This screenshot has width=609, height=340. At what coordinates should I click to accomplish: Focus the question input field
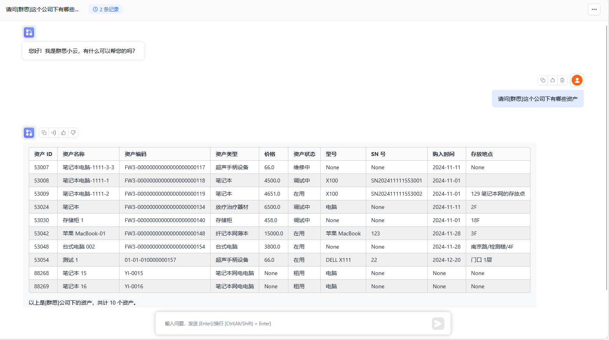pyautogui.click(x=296, y=324)
